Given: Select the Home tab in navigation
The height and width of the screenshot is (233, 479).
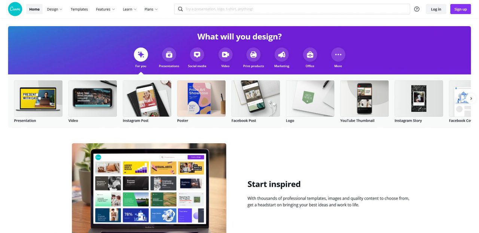Looking at the screenshot, I should click(34, 9).
